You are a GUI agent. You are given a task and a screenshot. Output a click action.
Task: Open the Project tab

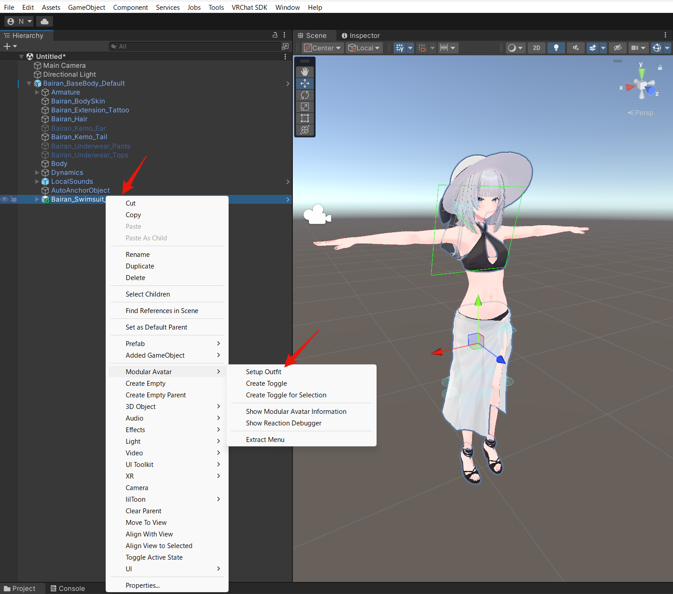(x=20, y=589)
